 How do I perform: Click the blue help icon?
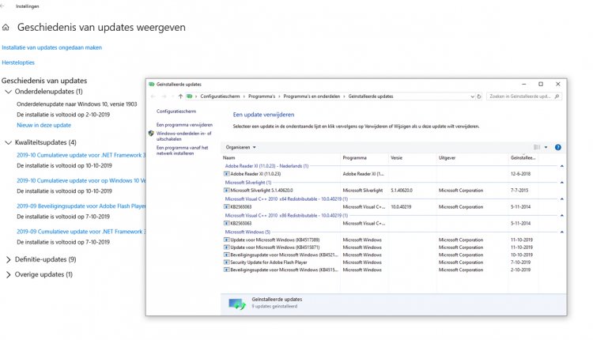(558, 148)
